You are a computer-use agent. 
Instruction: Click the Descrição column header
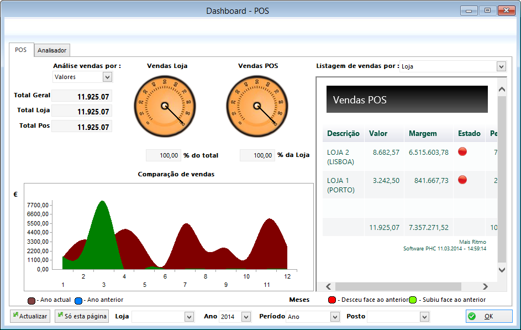[343, 134]
